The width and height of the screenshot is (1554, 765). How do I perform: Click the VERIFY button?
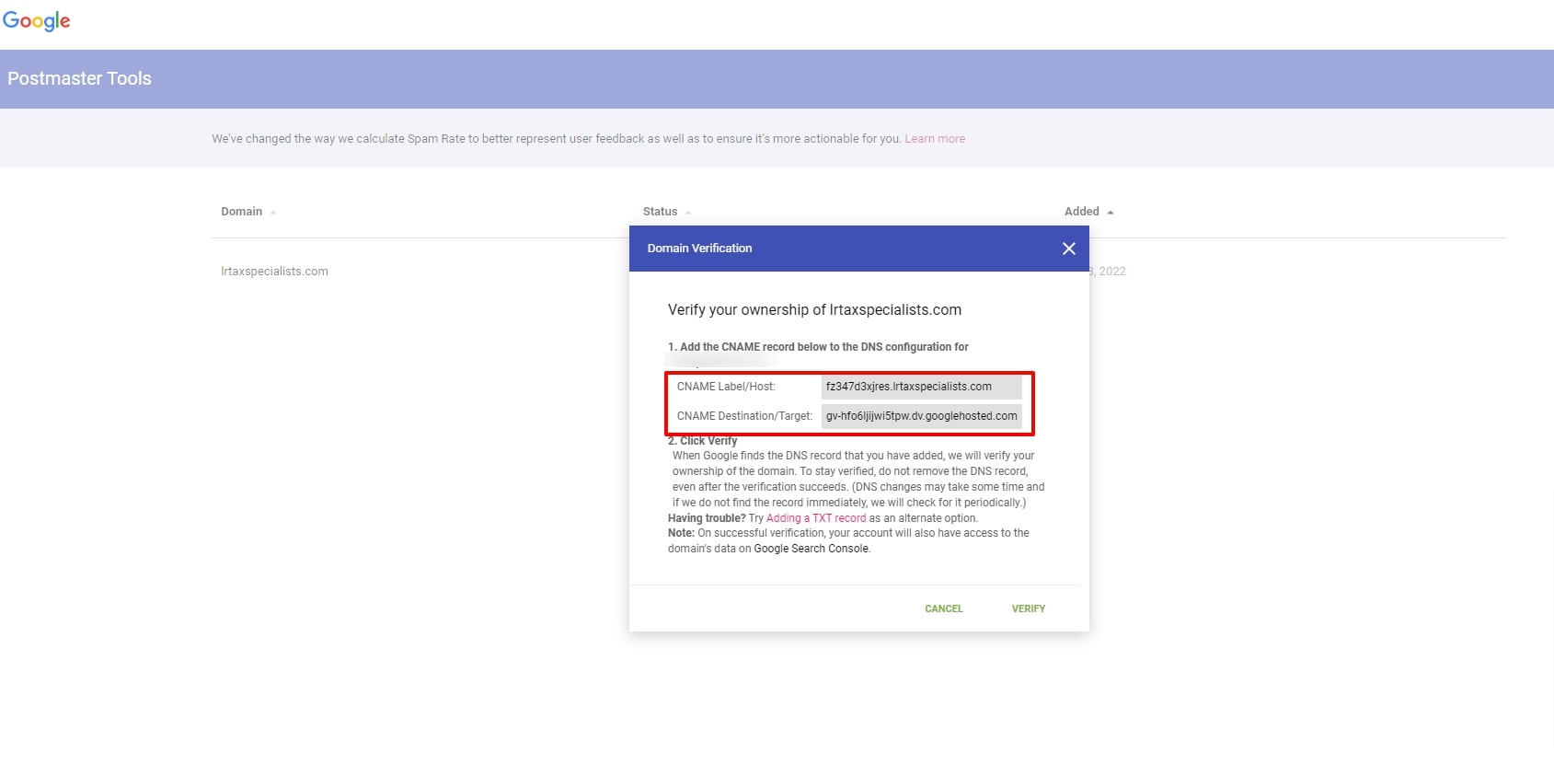1028,609
